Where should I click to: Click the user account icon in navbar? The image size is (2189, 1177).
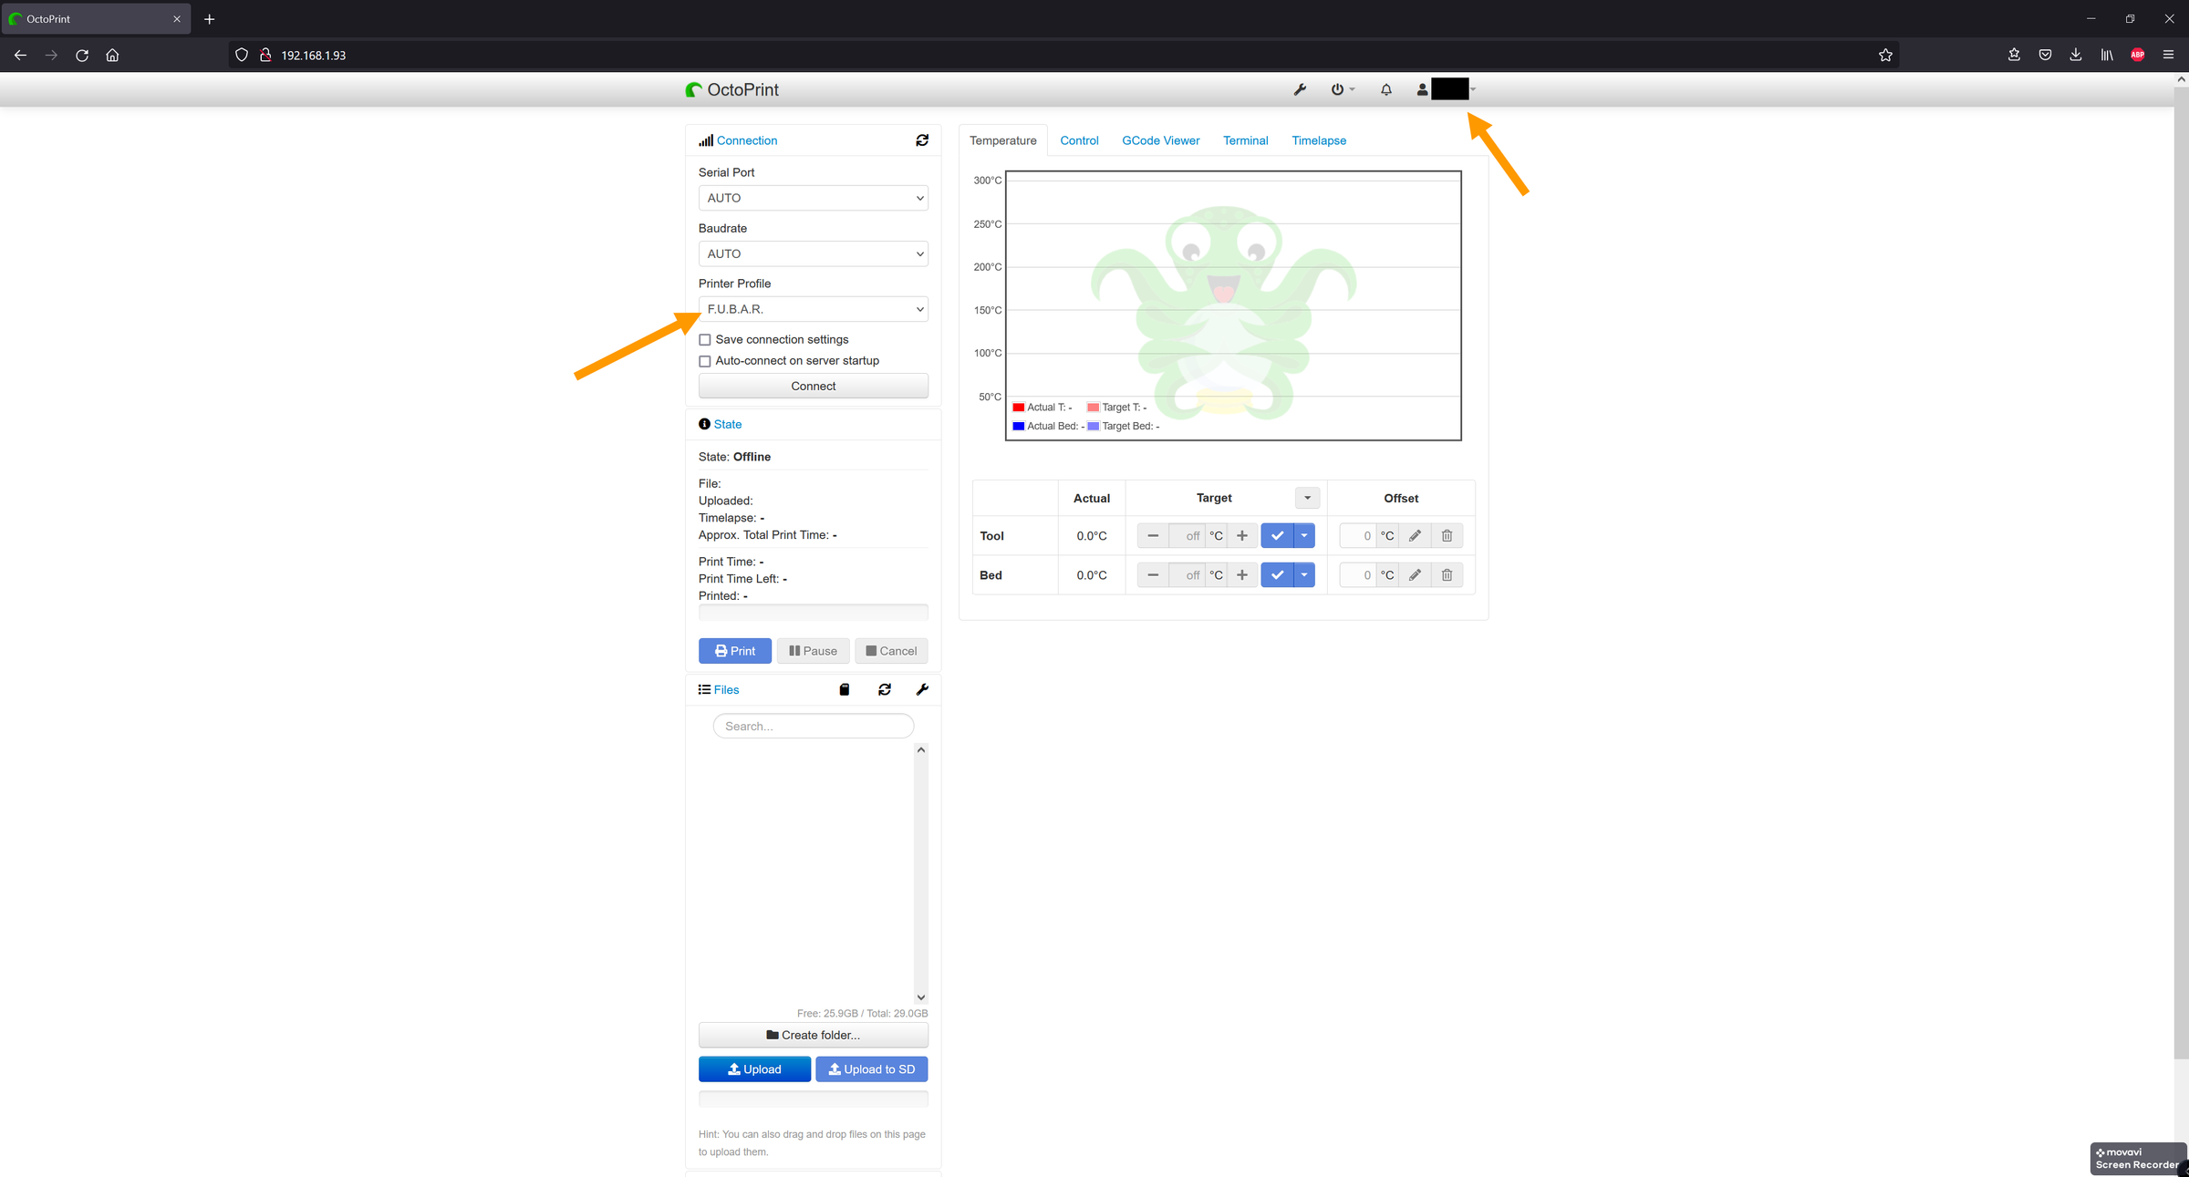[1422, 88]
